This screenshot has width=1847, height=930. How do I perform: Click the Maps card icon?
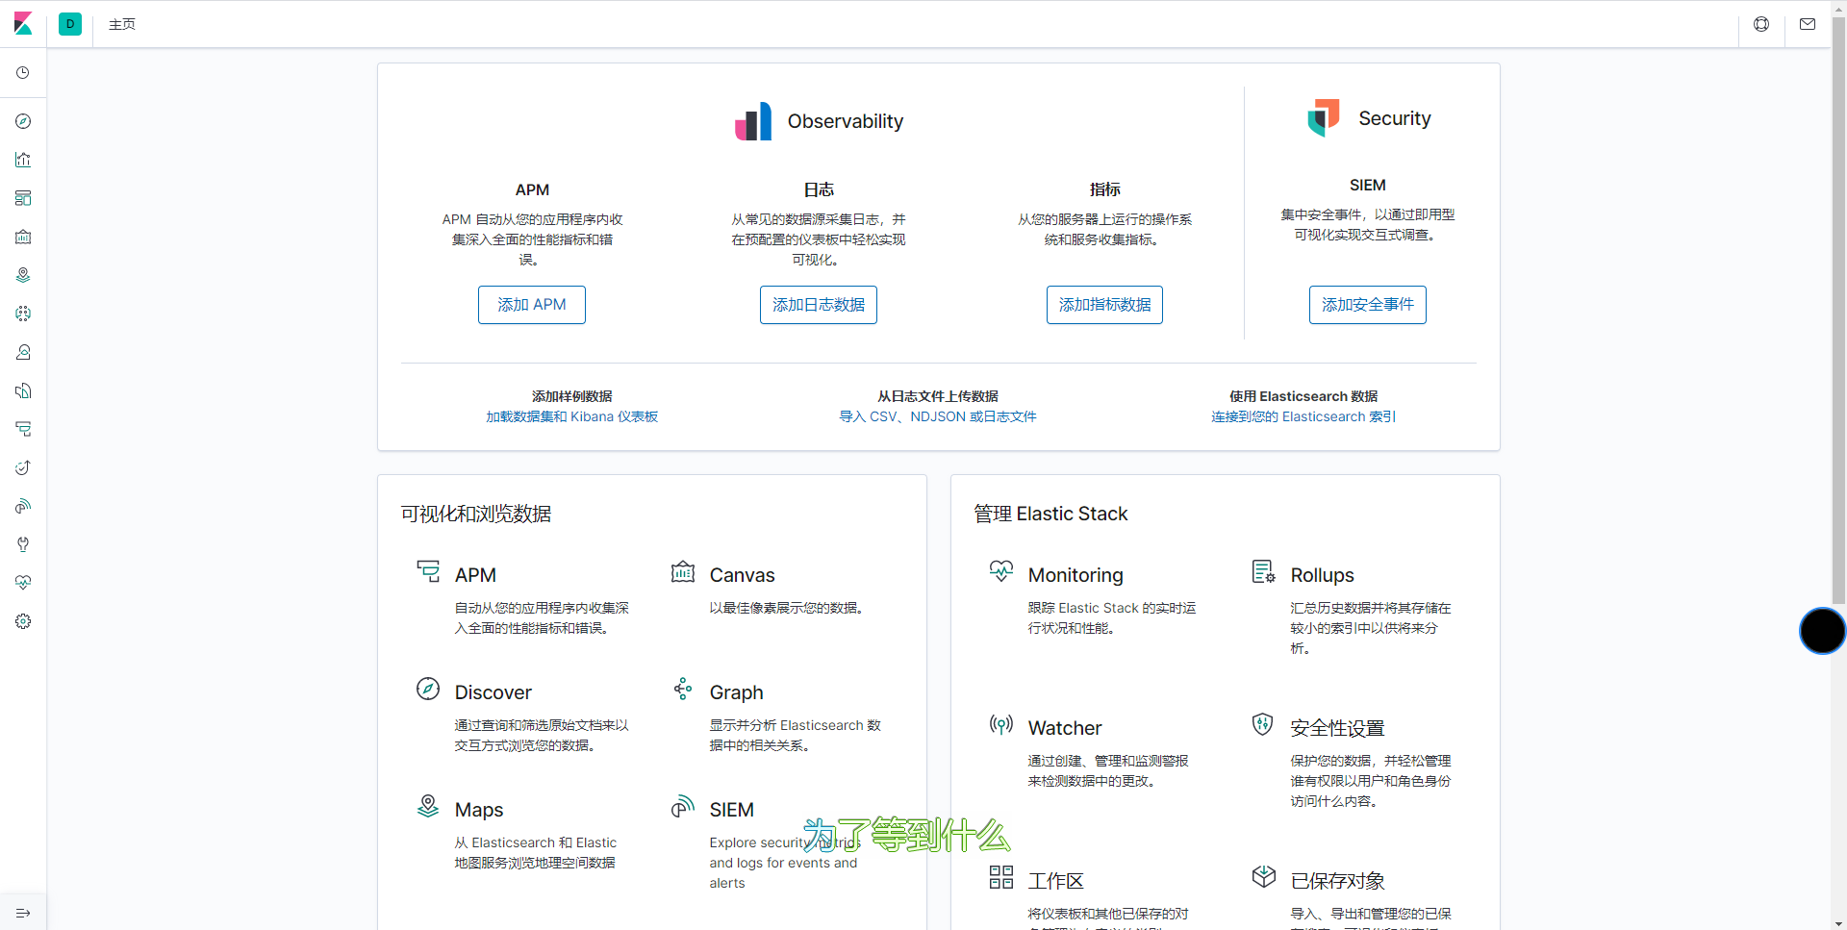click(428, 806)
